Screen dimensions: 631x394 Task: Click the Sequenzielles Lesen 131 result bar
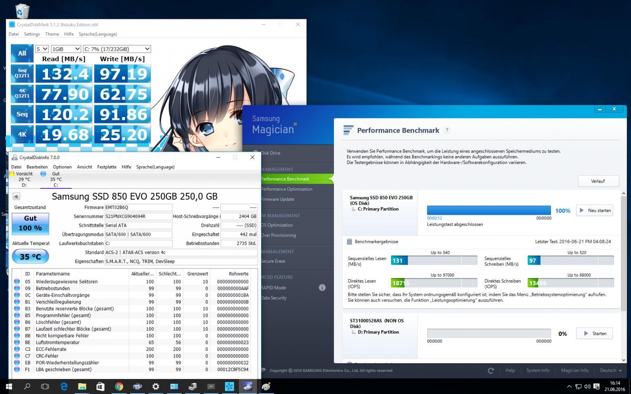click(434, 260)
